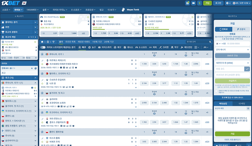This screenshot has width=252, height=146.
Task: Pin the 아르제스 피테스티 match
Action: pos(42,61)
